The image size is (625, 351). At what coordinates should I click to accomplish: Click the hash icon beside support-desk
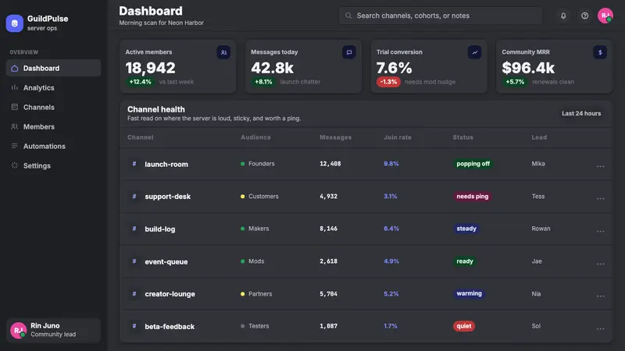click(x=134, y=197)
